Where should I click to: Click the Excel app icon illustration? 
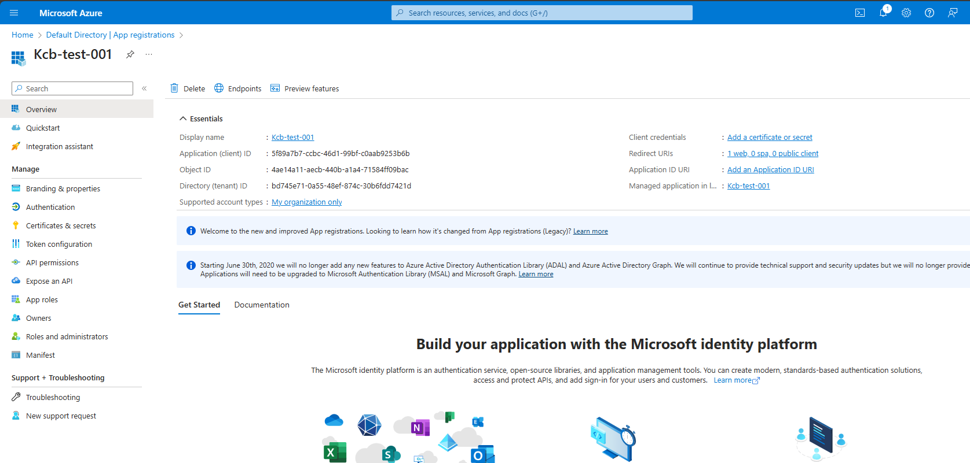click(334, 452)
